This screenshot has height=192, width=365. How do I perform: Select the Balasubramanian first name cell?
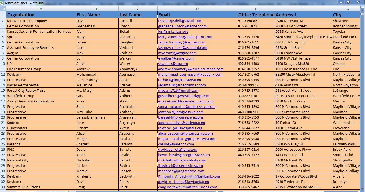97,117
